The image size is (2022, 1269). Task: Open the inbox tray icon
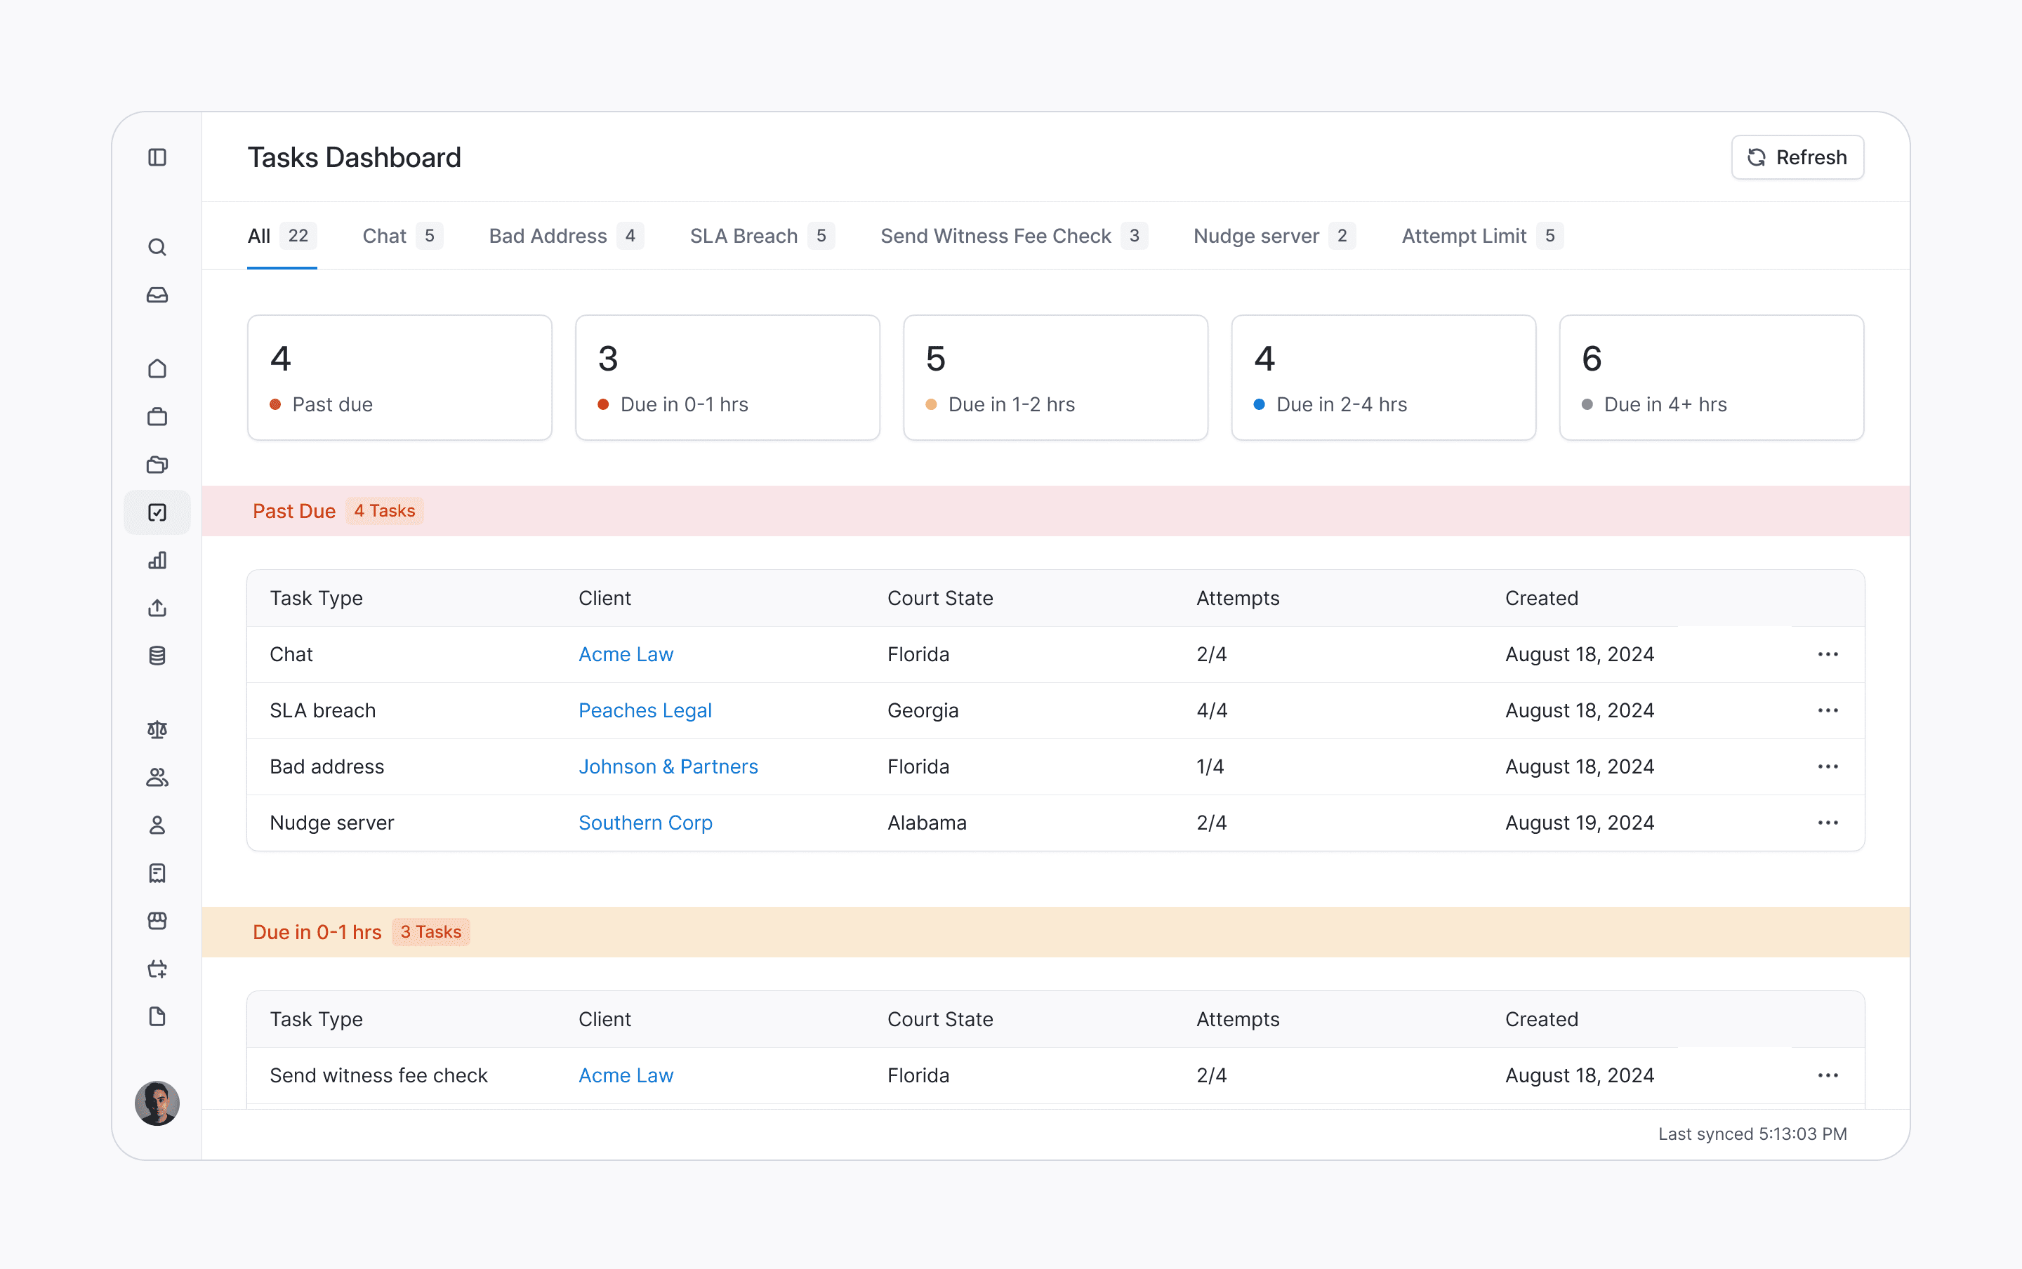coord(157,295)
